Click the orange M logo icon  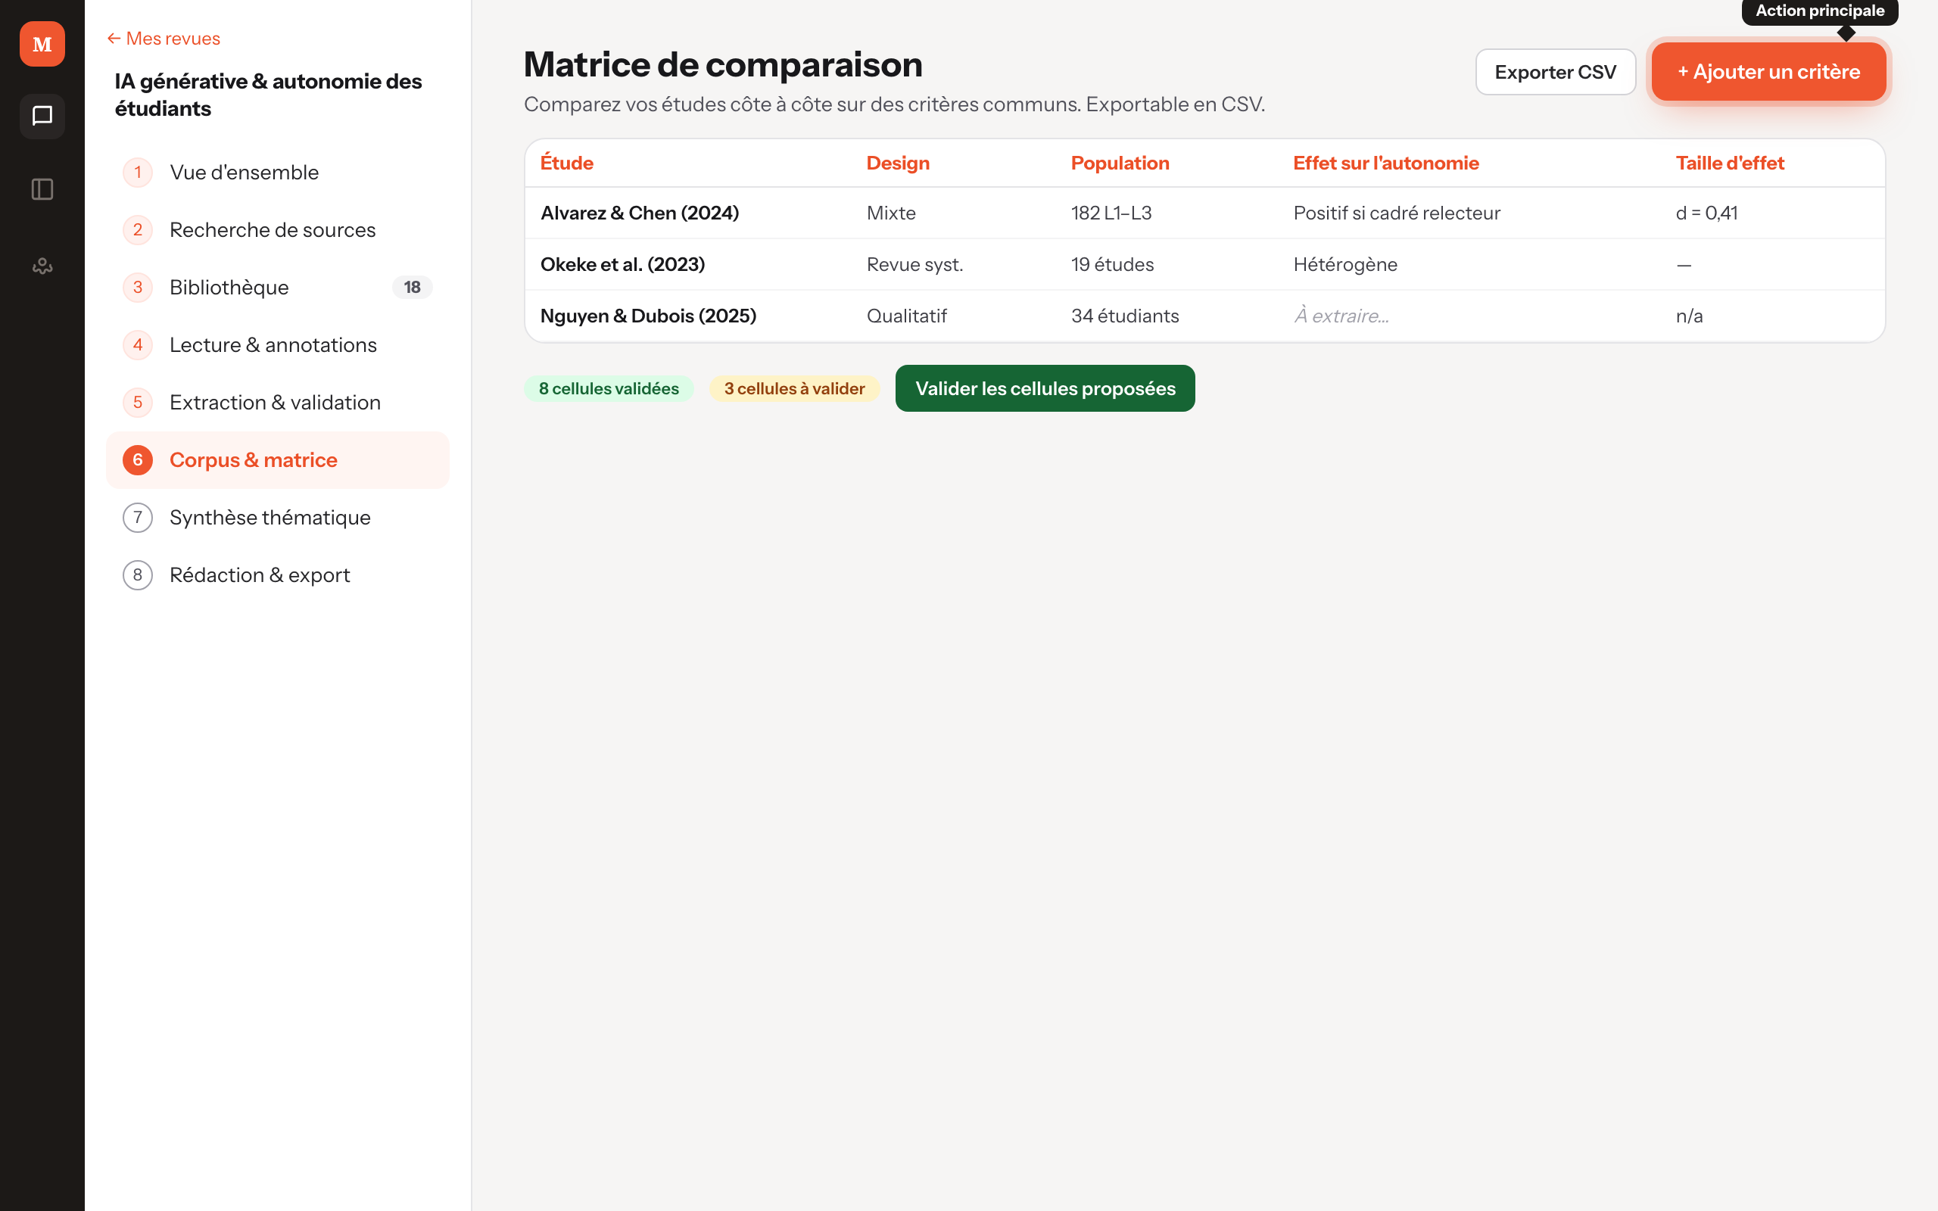click(x=42, y=44)
